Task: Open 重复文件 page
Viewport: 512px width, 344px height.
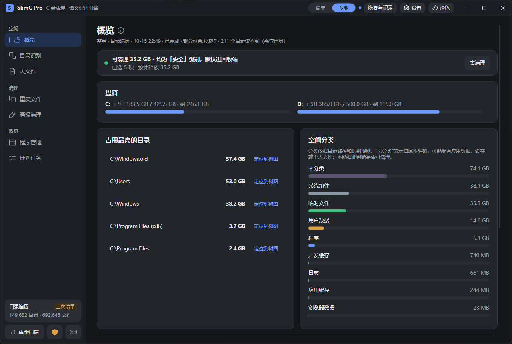Action: click(x=43, y=99)
